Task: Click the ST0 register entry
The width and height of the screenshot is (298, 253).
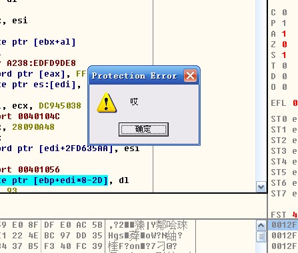Action: [x=284, y=119]
